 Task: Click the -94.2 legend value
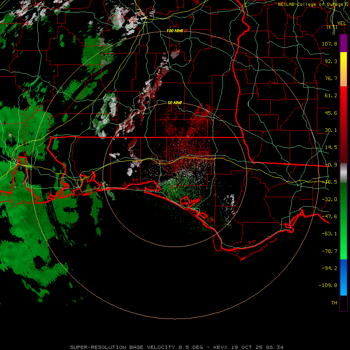point(329,268)
